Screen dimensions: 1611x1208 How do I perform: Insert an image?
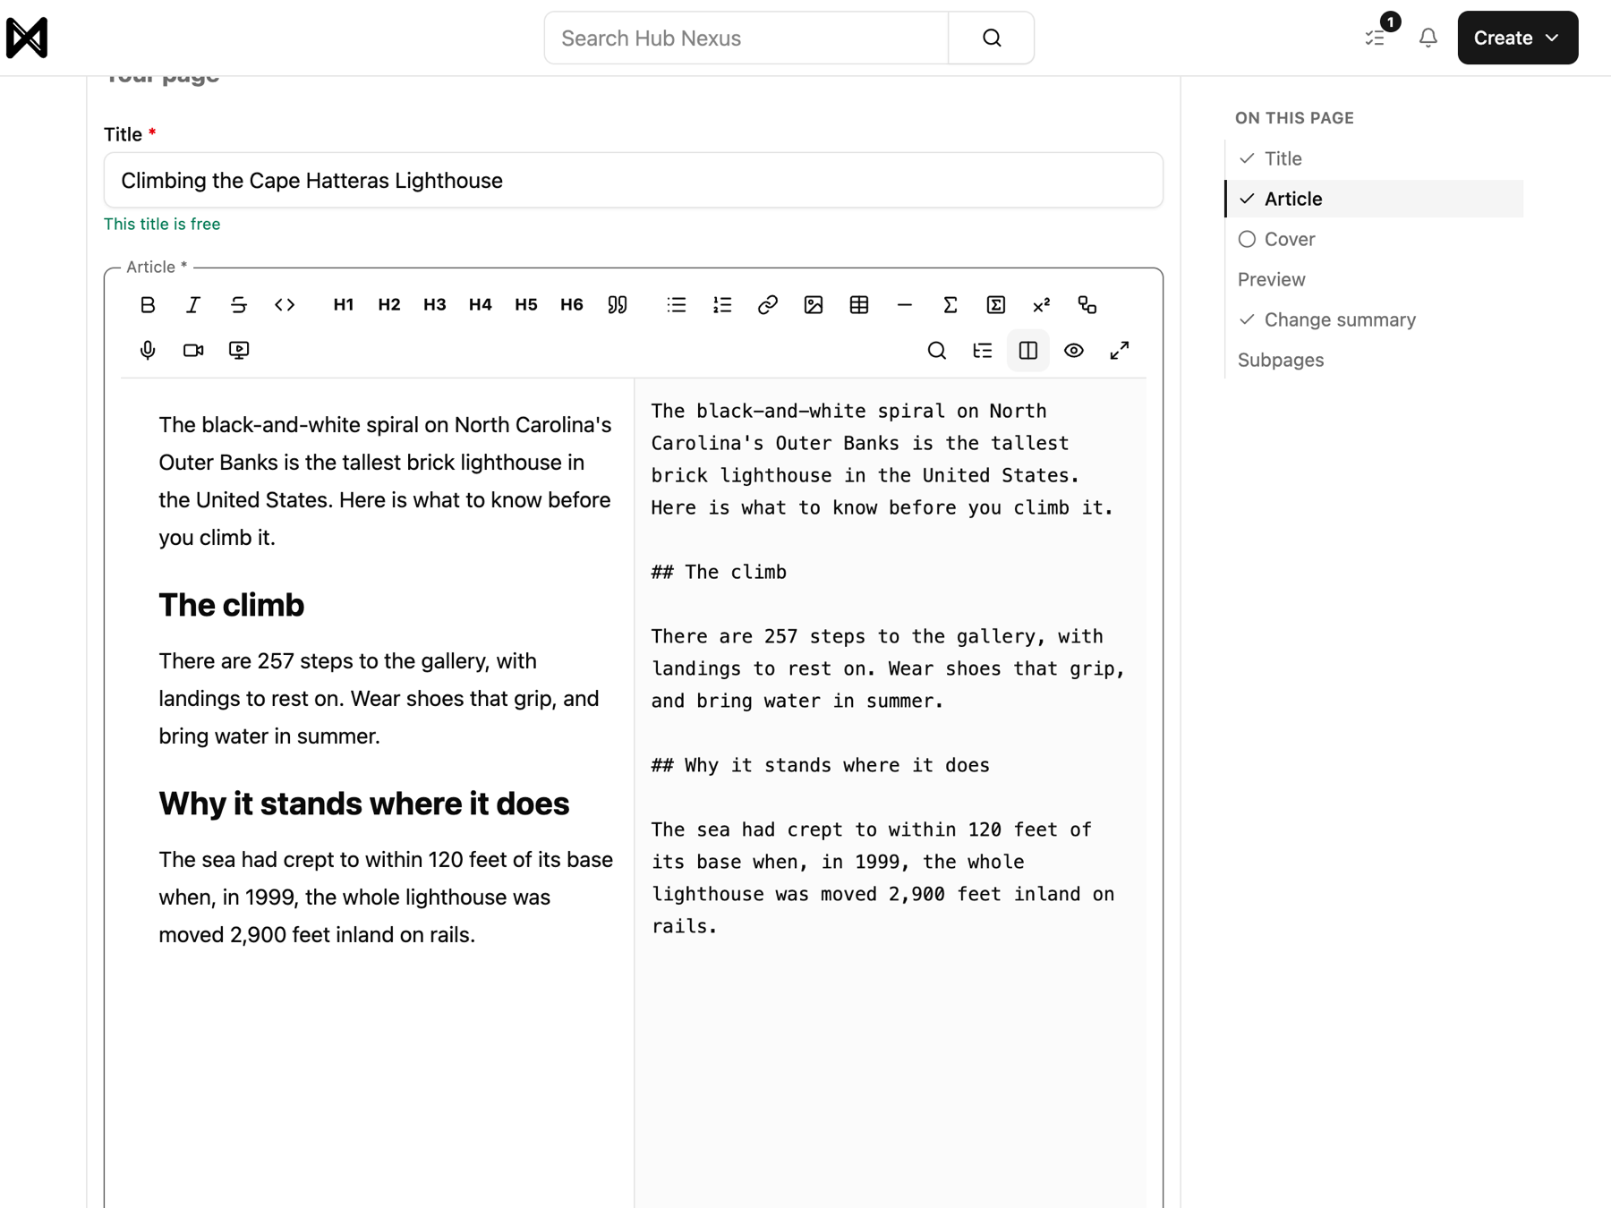pyautogui.click(x=814, y=305)
